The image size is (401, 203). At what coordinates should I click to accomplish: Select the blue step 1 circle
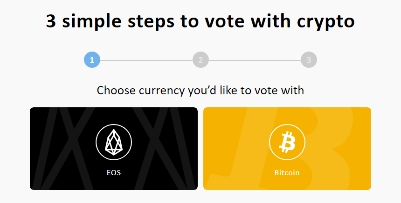coord(92,60)
